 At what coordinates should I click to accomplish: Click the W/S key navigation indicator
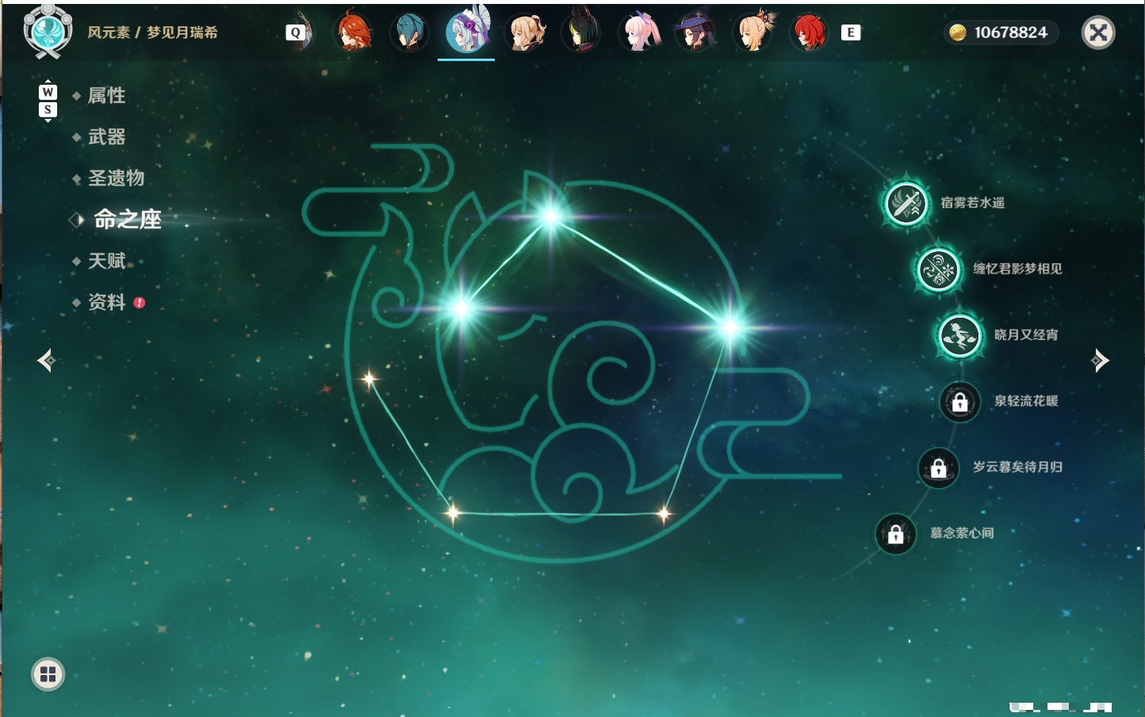[x=48, y=101]
